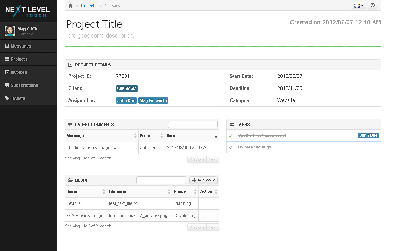Click the Tickets tag icon in sidebar
This screenshot has width=395, height=251.
[7, 98]
